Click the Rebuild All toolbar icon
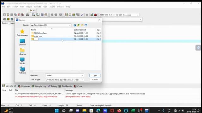Screen dimensions: 202x113 click(77, 15)
